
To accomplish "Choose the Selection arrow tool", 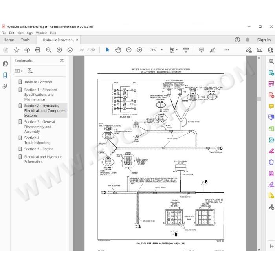I will coord(108,50).
